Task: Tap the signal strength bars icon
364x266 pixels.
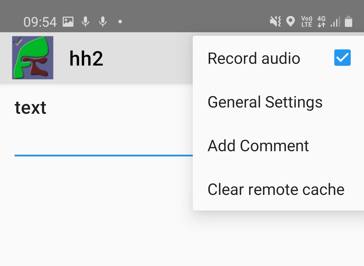Action: click(x=335, y=22)
